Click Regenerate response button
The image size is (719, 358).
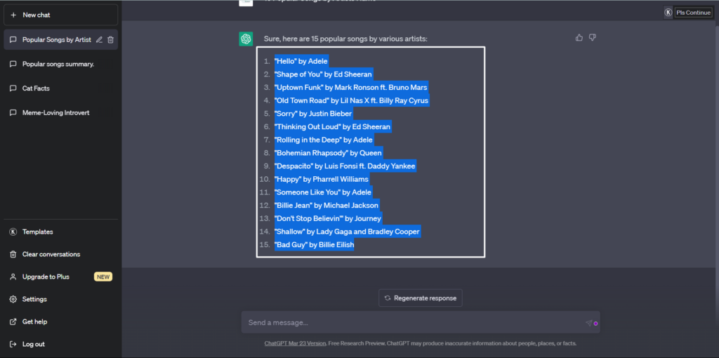(421, 298)
